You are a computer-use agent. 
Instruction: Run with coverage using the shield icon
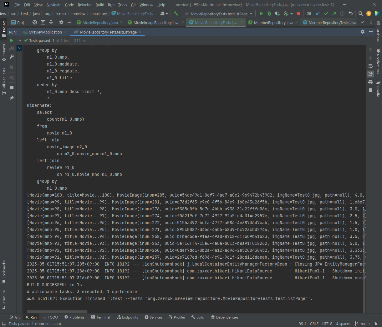(277, 13)
